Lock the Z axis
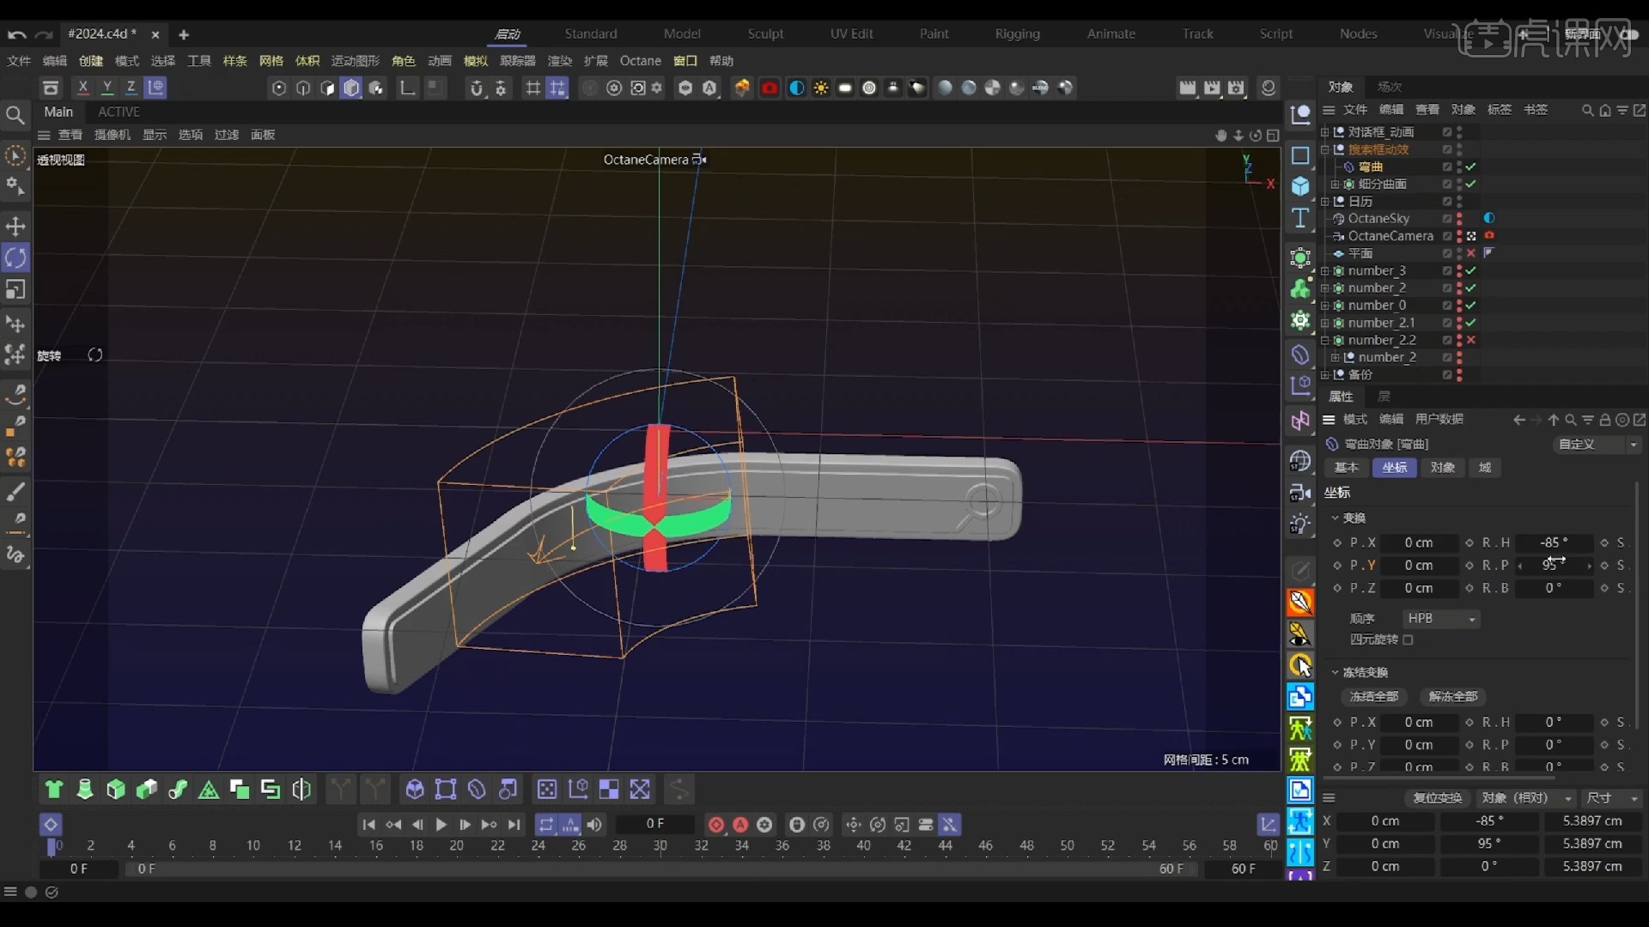1649x927 pixels. tap(131, 88)
